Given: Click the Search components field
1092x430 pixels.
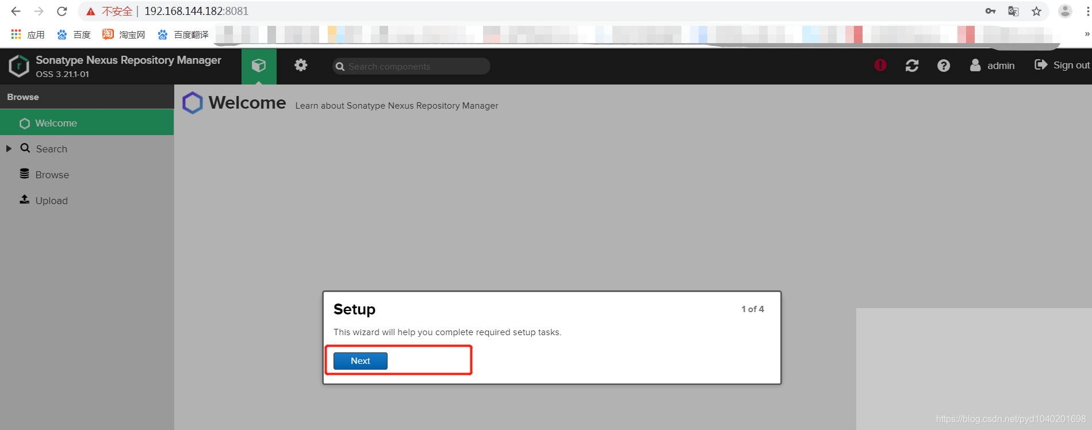Looking at the screenshot, I should pos(411,66).
